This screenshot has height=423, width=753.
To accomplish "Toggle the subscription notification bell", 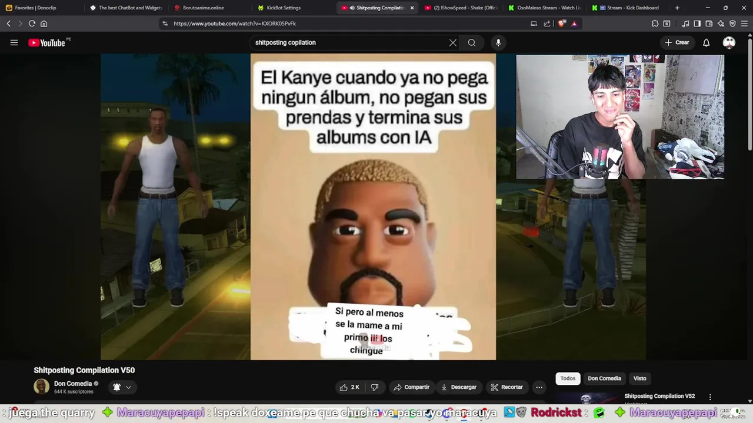I will (116, 387).
